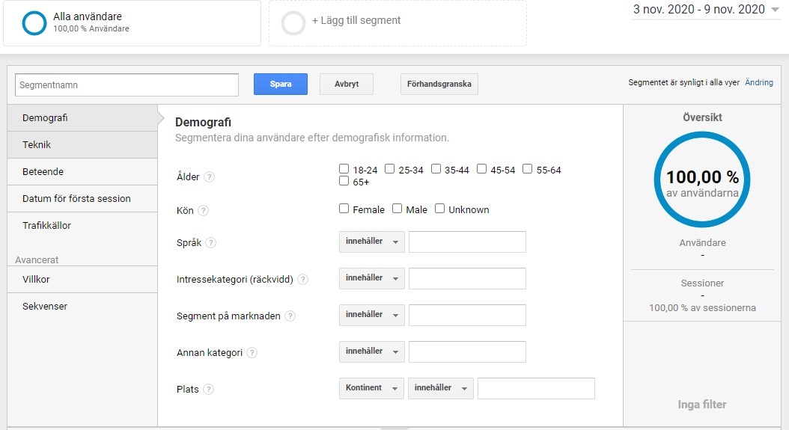Expand the Språk innehåller operator dropdown
The height and width of the screenshot is (430, 789).
[x=371, y=242]
